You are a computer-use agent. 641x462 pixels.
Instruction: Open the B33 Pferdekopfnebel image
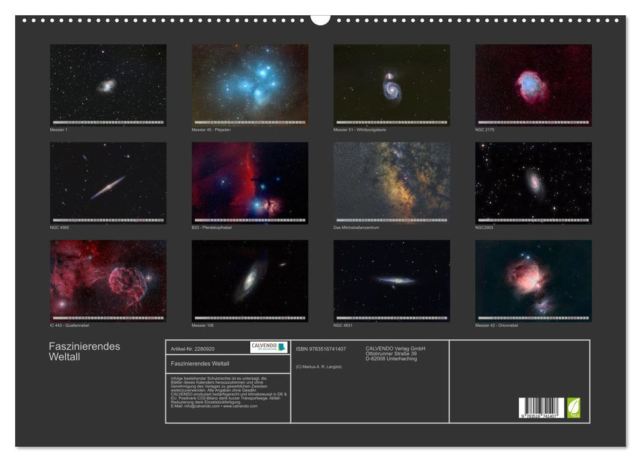point(250,183)
